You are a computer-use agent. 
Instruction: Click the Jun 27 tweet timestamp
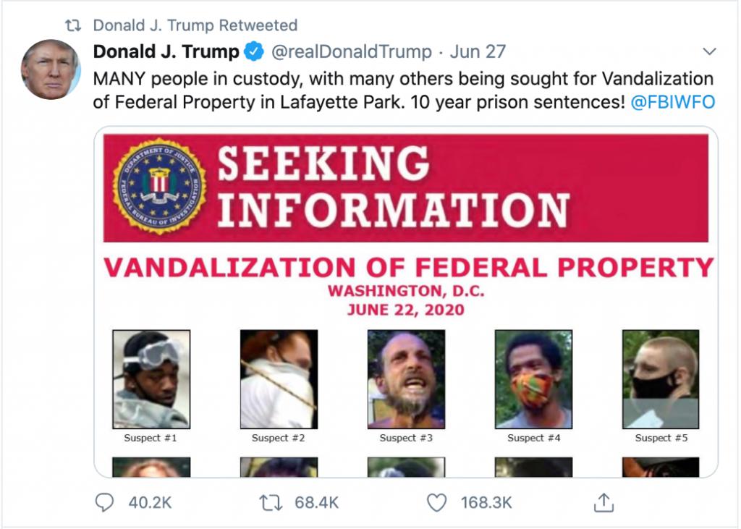click(x=478, y=51)
